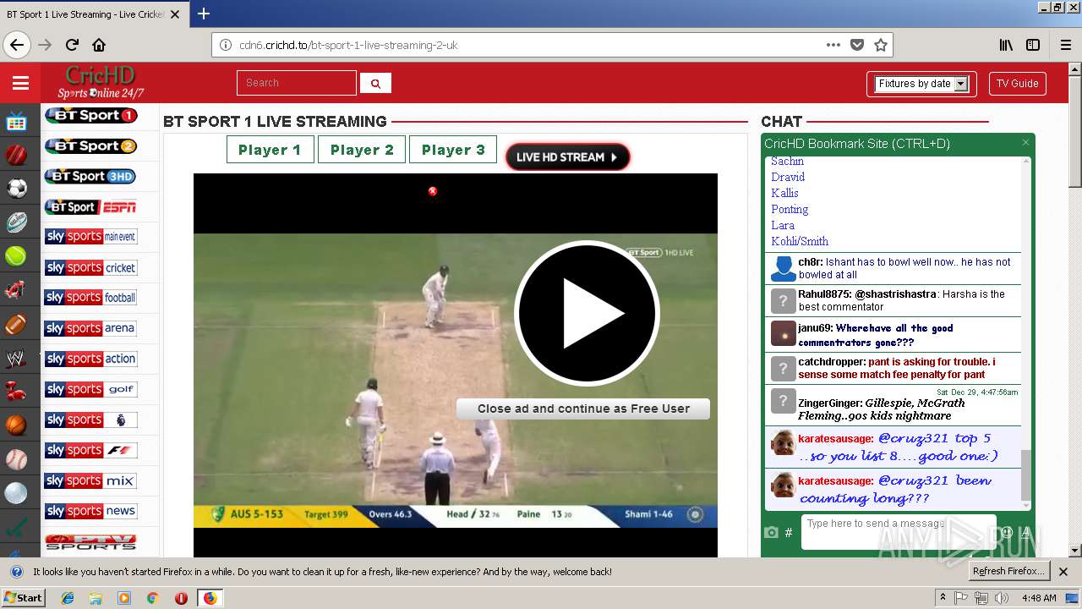Select the baseball sport icon
The width and height of the screenshot is (1082, 609).
(16, 459)
